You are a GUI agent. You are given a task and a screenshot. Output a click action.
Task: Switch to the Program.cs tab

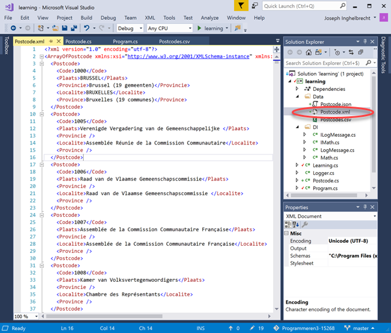pyautogui.click(x=125, y=42)
